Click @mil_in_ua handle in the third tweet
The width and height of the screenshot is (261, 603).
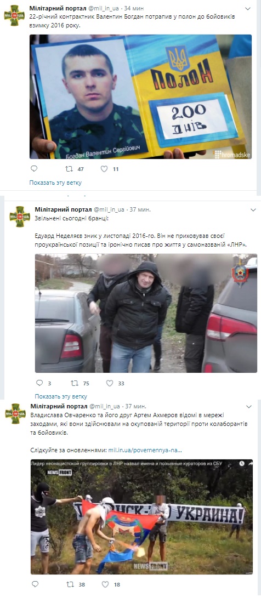tap(105, 406)
